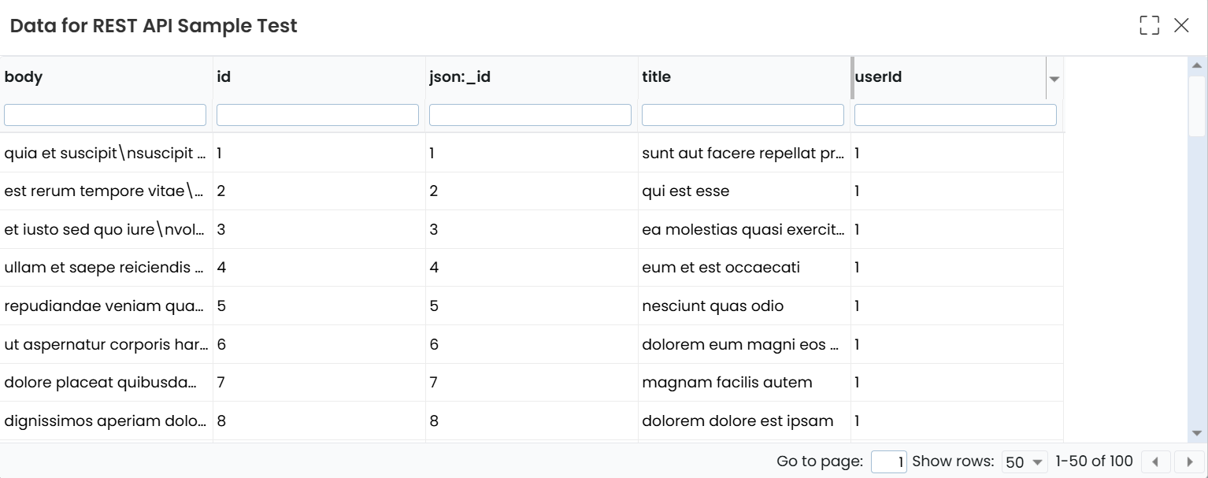
Task: Select title cell 'nesciunt quas odio'
Action: click(744, 306)
